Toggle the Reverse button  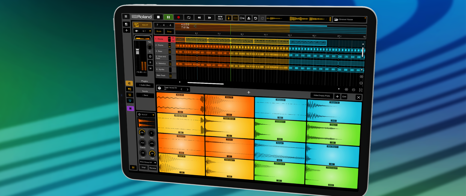(x=153, y=168)
